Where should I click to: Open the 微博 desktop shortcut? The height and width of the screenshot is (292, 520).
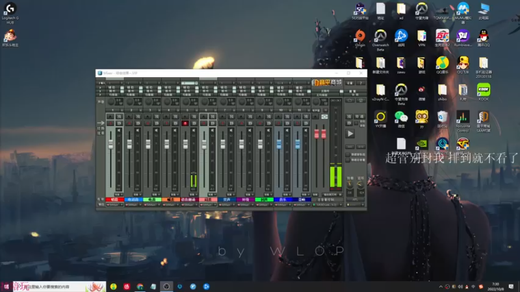(421, 92)
